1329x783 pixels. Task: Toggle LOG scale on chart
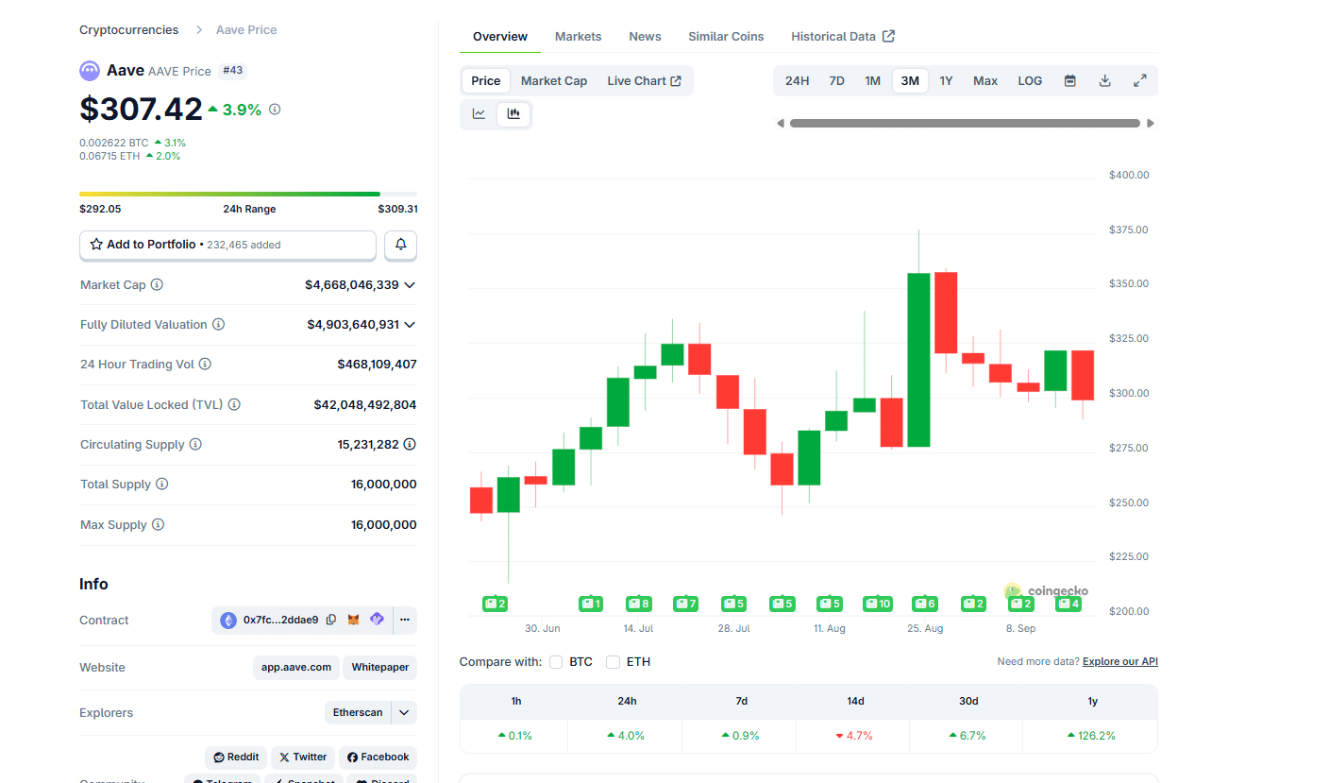point(1030,81)
